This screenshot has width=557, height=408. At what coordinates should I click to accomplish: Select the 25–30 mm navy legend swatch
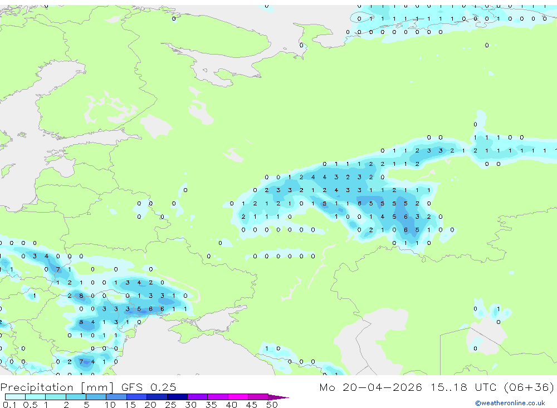[x=177, y=397]
